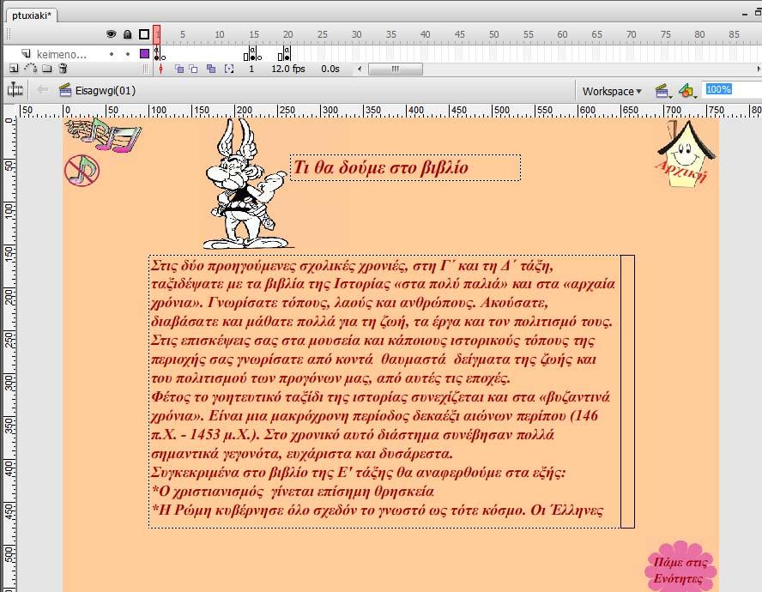Click the Insert Layer Folder icon
This screenshot has height=592, width=762.
pos(47,69)
